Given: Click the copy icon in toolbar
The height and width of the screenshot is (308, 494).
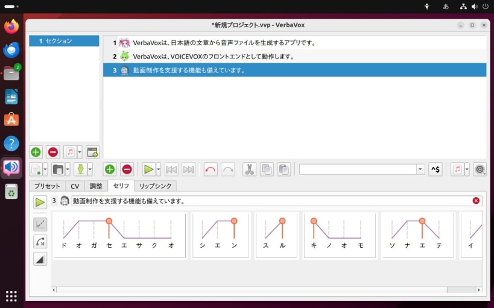Looking at the screenshot, I should click(267, 169).
